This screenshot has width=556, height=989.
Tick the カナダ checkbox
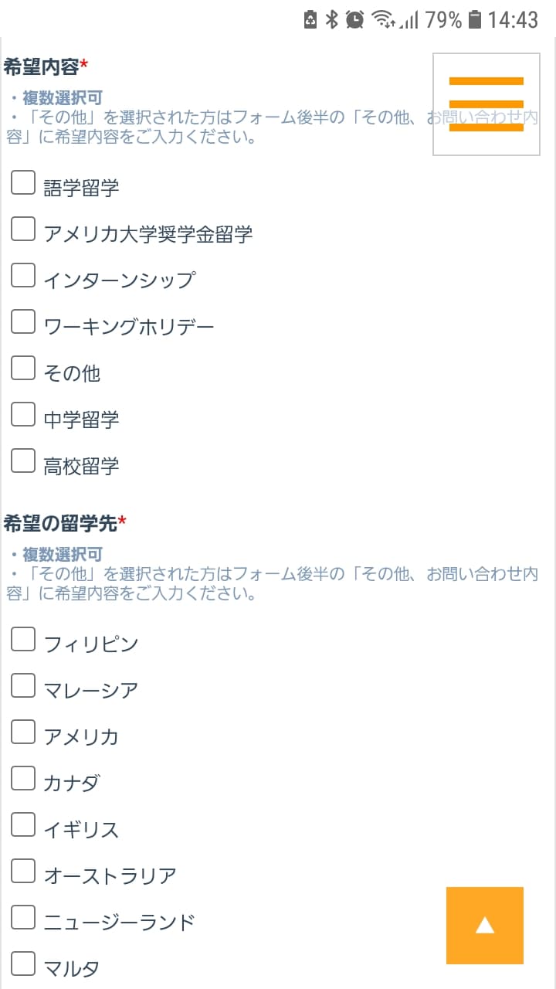(x=23, y=778)
